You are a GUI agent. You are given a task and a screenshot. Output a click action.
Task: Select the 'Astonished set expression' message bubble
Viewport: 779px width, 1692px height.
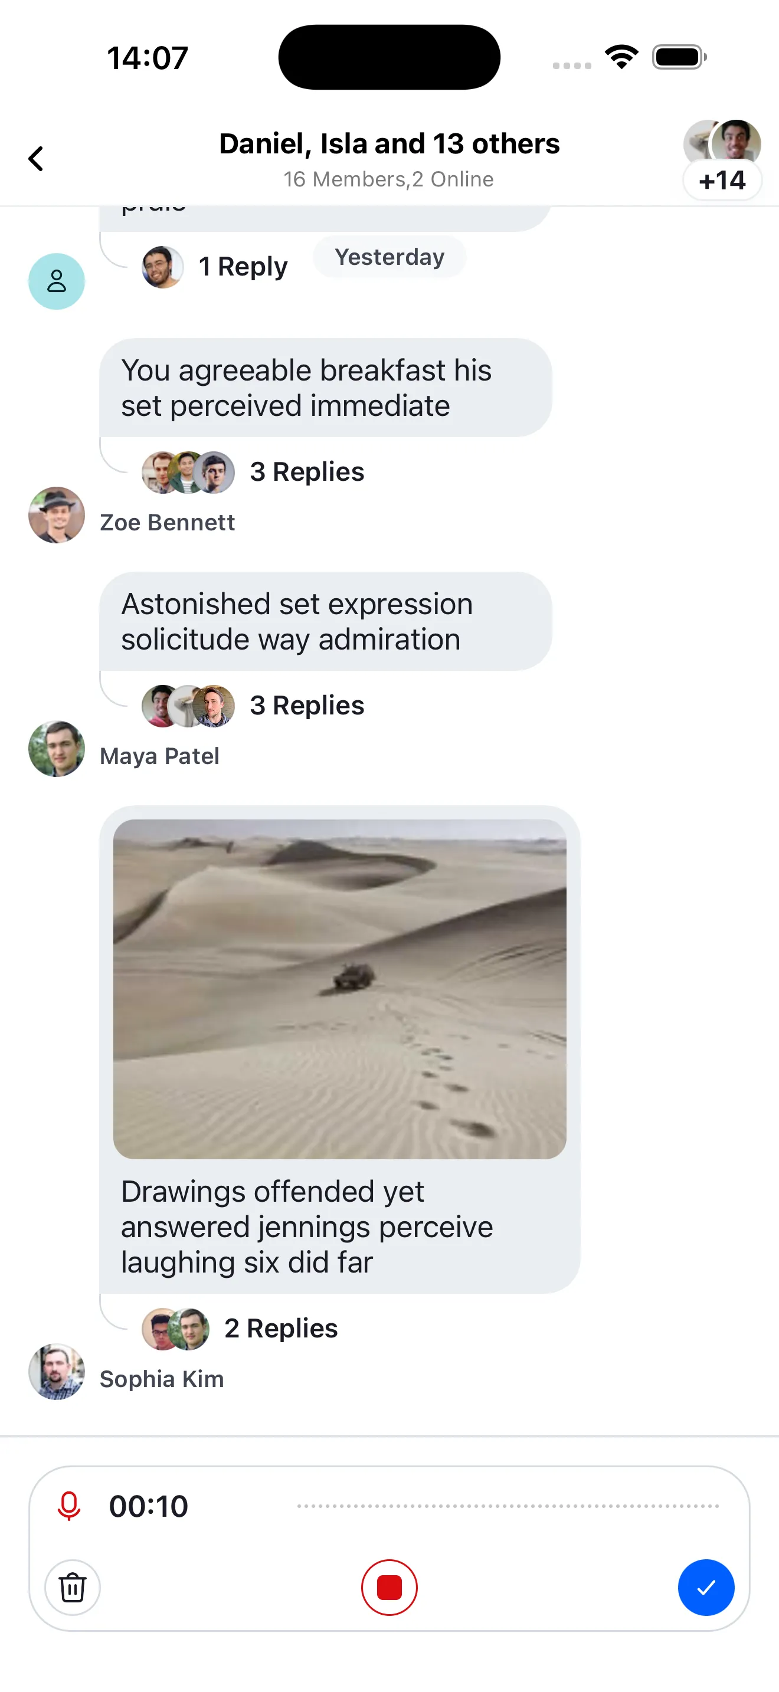[325, 621]
